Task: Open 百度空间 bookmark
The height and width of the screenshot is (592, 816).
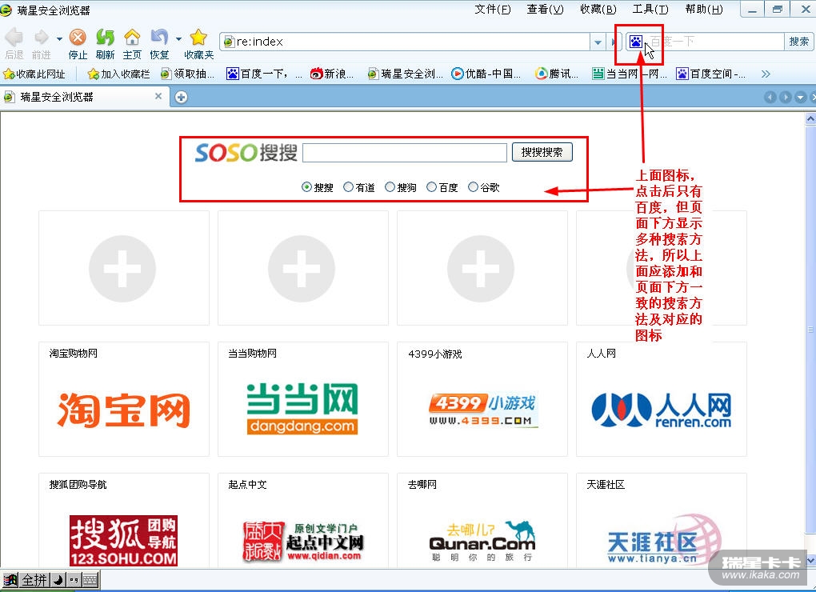Action: pyautogui.click(x=711, y=74)
